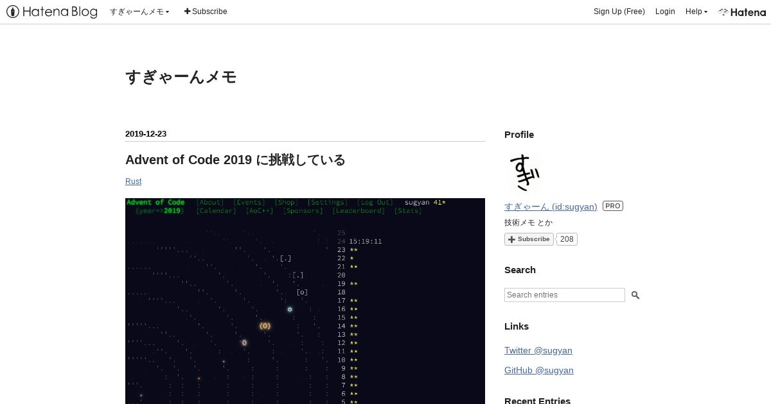Open the Twitter @sugyan link
Screen dimensions: 771x404
538,350
